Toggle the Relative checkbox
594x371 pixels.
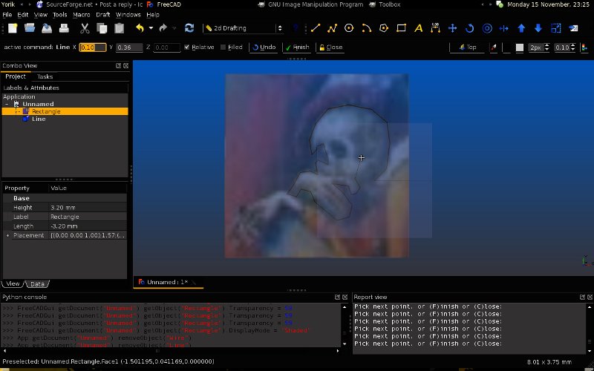click(x=186, y=47)
